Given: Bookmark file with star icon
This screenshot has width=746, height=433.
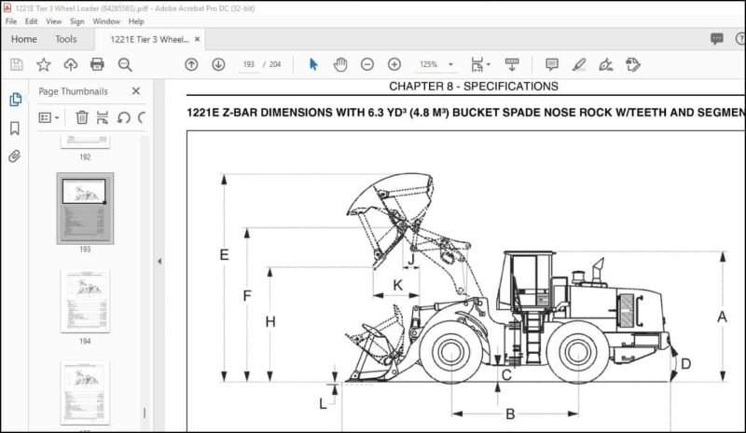Looking at the screenshot, I should (43, 64).
